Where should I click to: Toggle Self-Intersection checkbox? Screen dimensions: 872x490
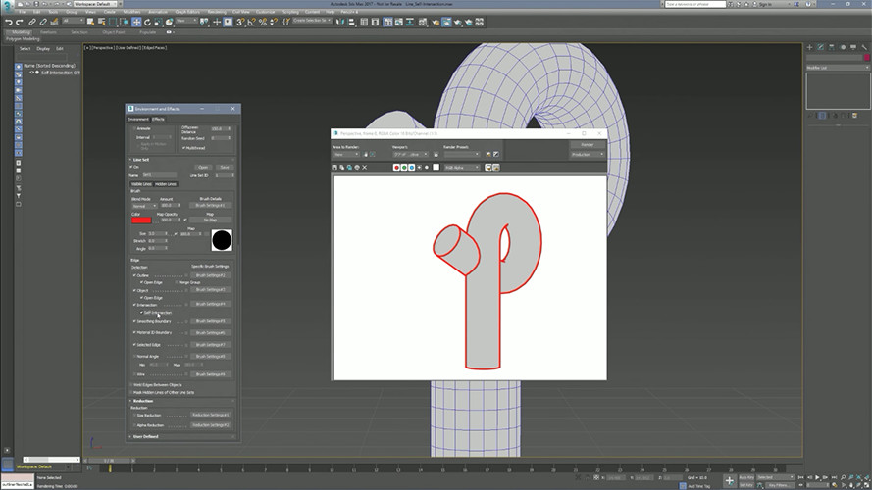pyautogui.click(x=142, y=313)
